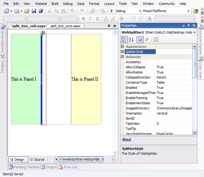Image resolution: width=204 pixels, height=177 pixels.
Task: Click the Orientation property value field
Action: coord(174,113)
